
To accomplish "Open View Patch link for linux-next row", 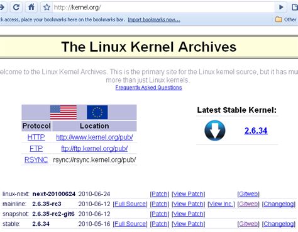I will click(x=188, y=194).
